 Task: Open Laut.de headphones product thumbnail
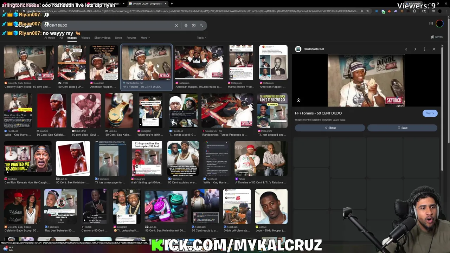[166, 207]
